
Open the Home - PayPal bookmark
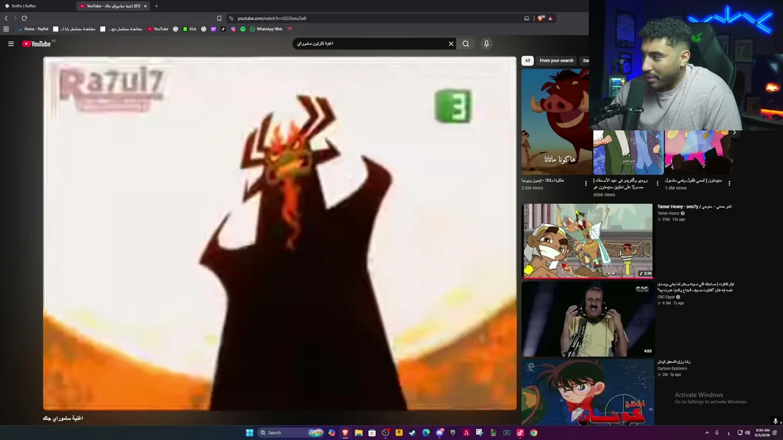(34, 29)
